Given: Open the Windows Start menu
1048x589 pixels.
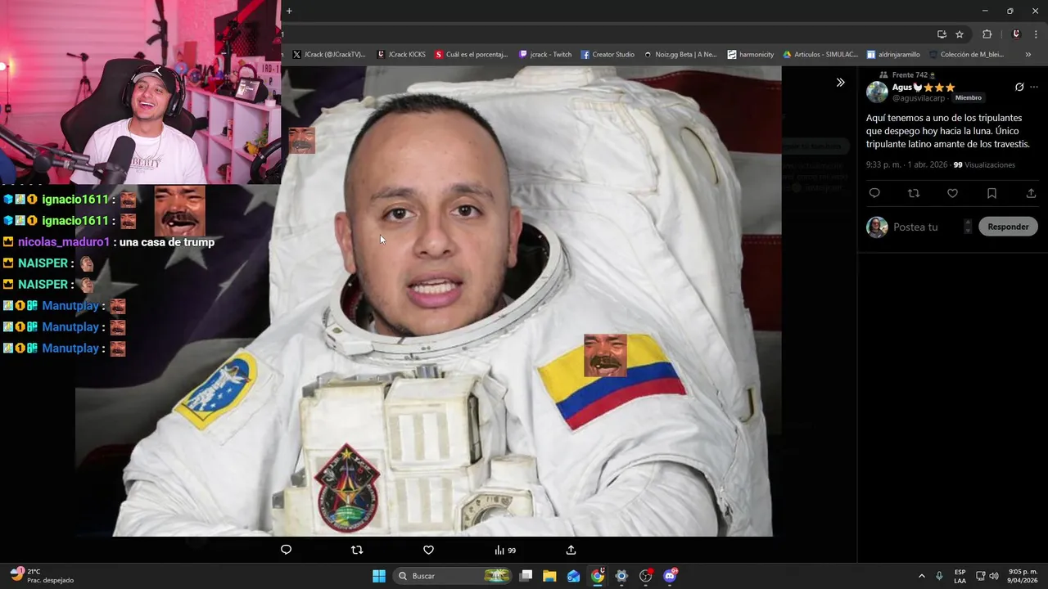Looking at the screenshot, I should (379, 576).
